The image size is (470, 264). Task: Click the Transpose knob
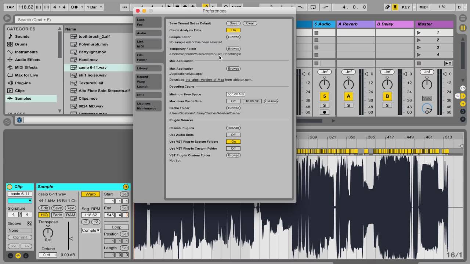pyautogui.click(x=48, y=232)
